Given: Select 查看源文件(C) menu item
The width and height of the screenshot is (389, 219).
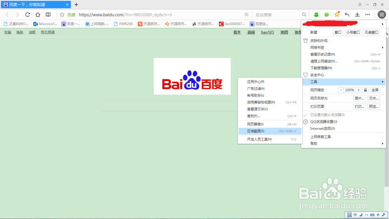Looking at the screenshot, I should pos(270,109).
